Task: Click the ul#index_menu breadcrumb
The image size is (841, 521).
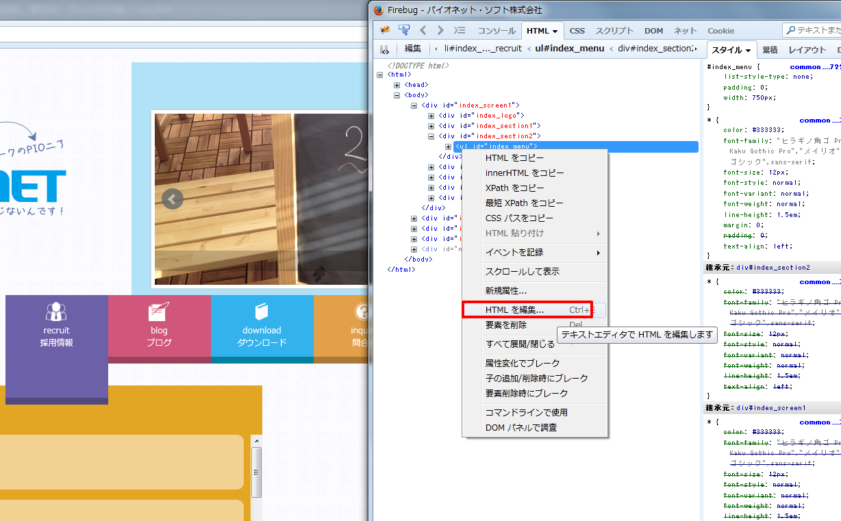Action: [x=570, y=49]
